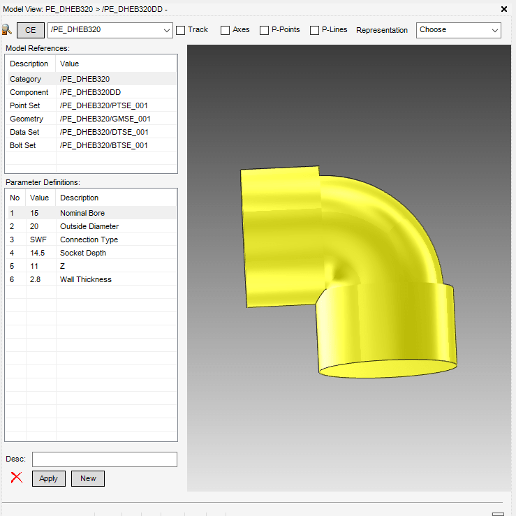Viewport: 516px width, 516px height.
Task: Check the P-Lines option
Action: 314,30
